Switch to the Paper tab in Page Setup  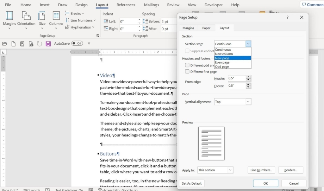pos(206,28)
